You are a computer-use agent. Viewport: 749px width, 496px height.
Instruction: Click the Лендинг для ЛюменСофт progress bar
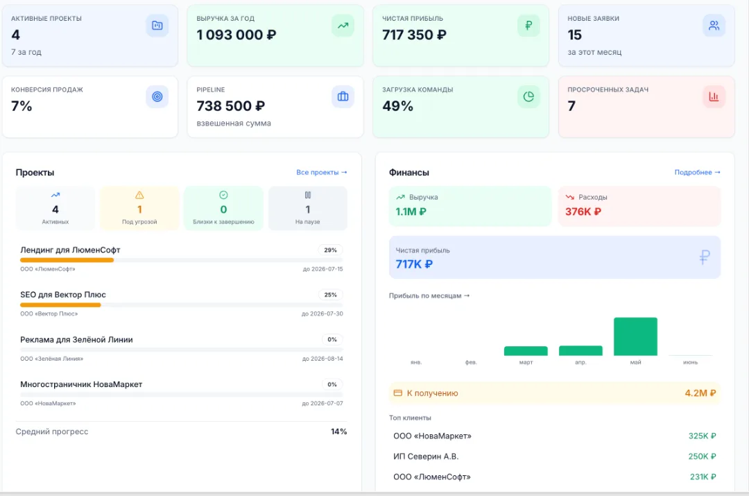(182, 260)
